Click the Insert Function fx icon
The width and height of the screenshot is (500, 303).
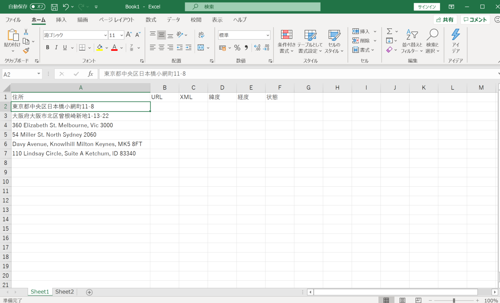click(91, 74)
